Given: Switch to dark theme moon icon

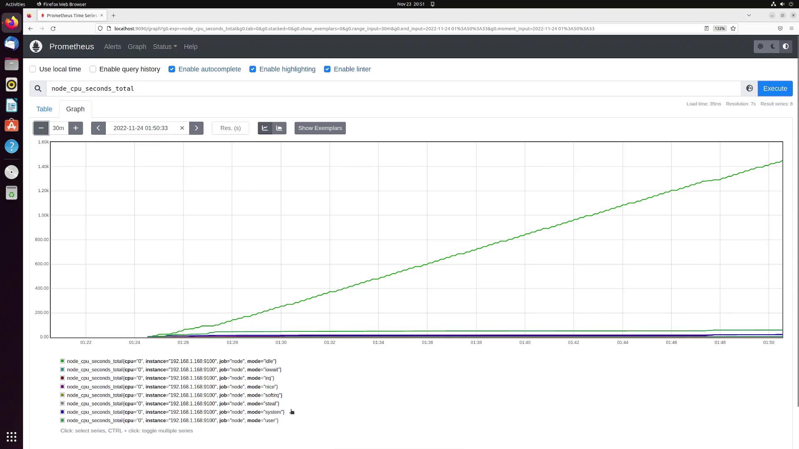Looking at the screenshot, I should tap(773, 47).
